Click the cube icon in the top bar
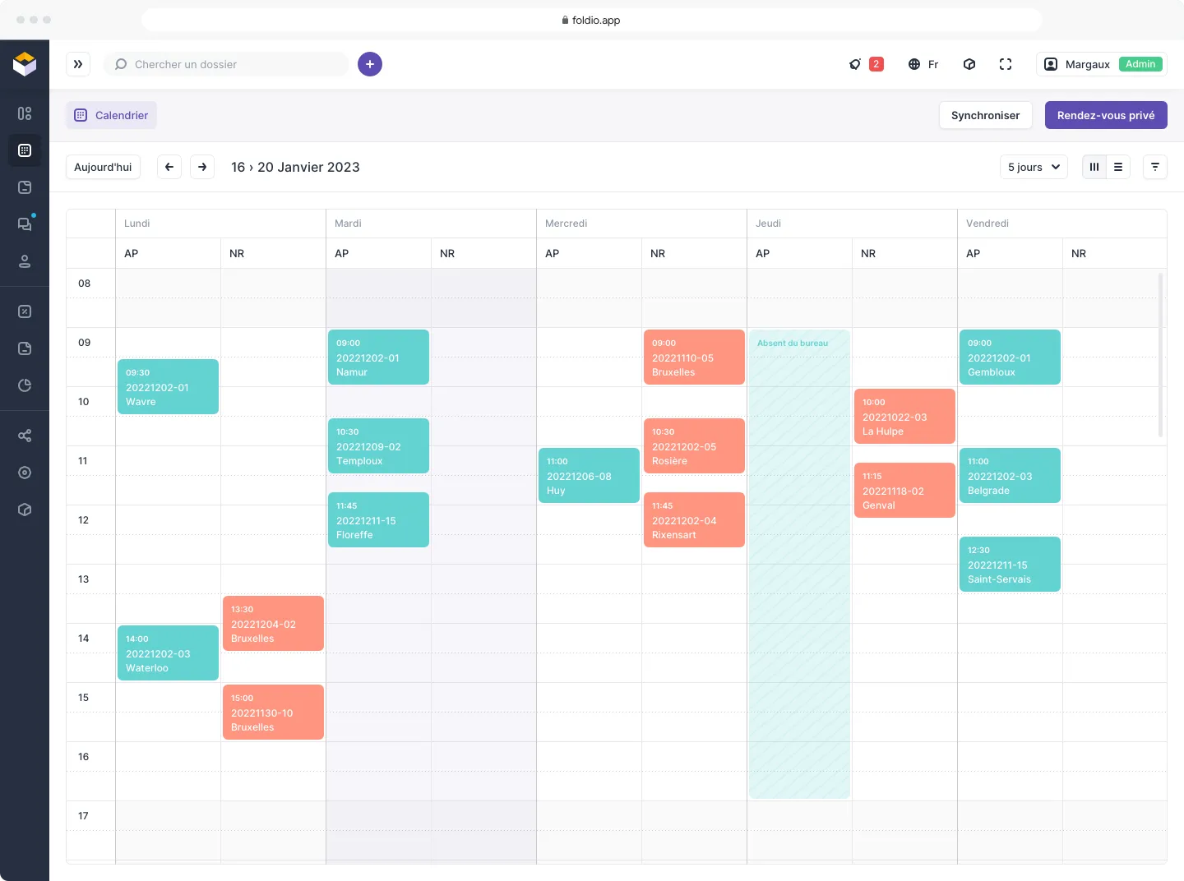The image size is (1184, 881). [969, 64]
